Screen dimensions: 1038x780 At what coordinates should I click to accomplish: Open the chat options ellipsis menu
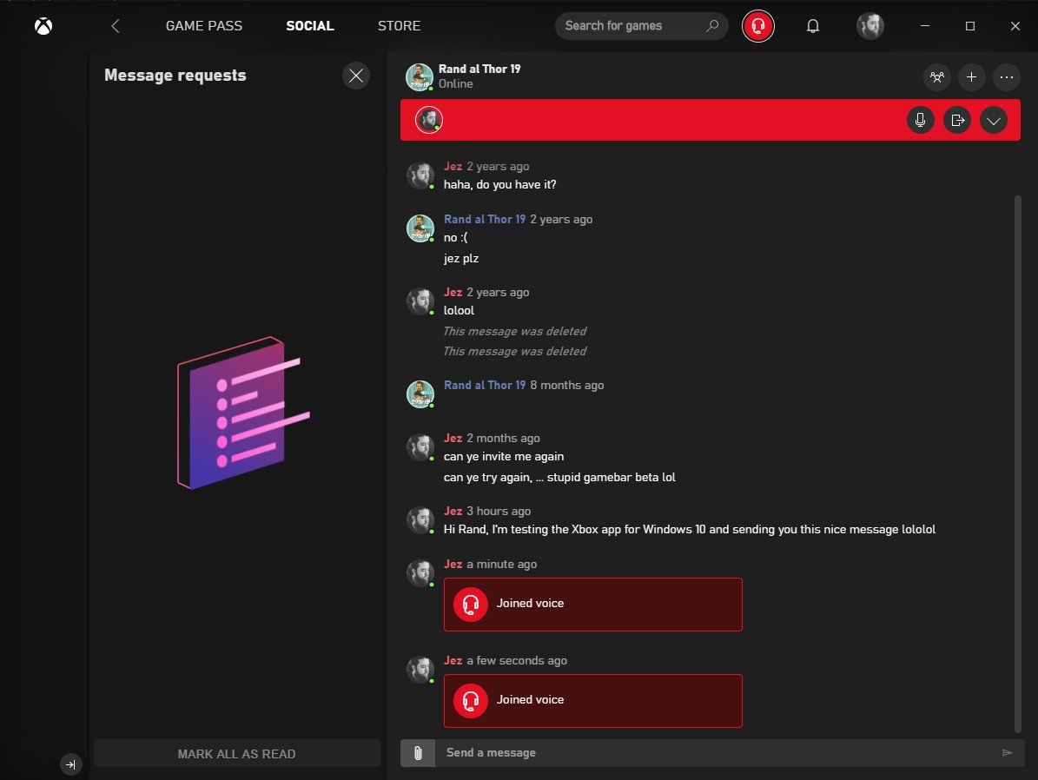(1007, 77)
